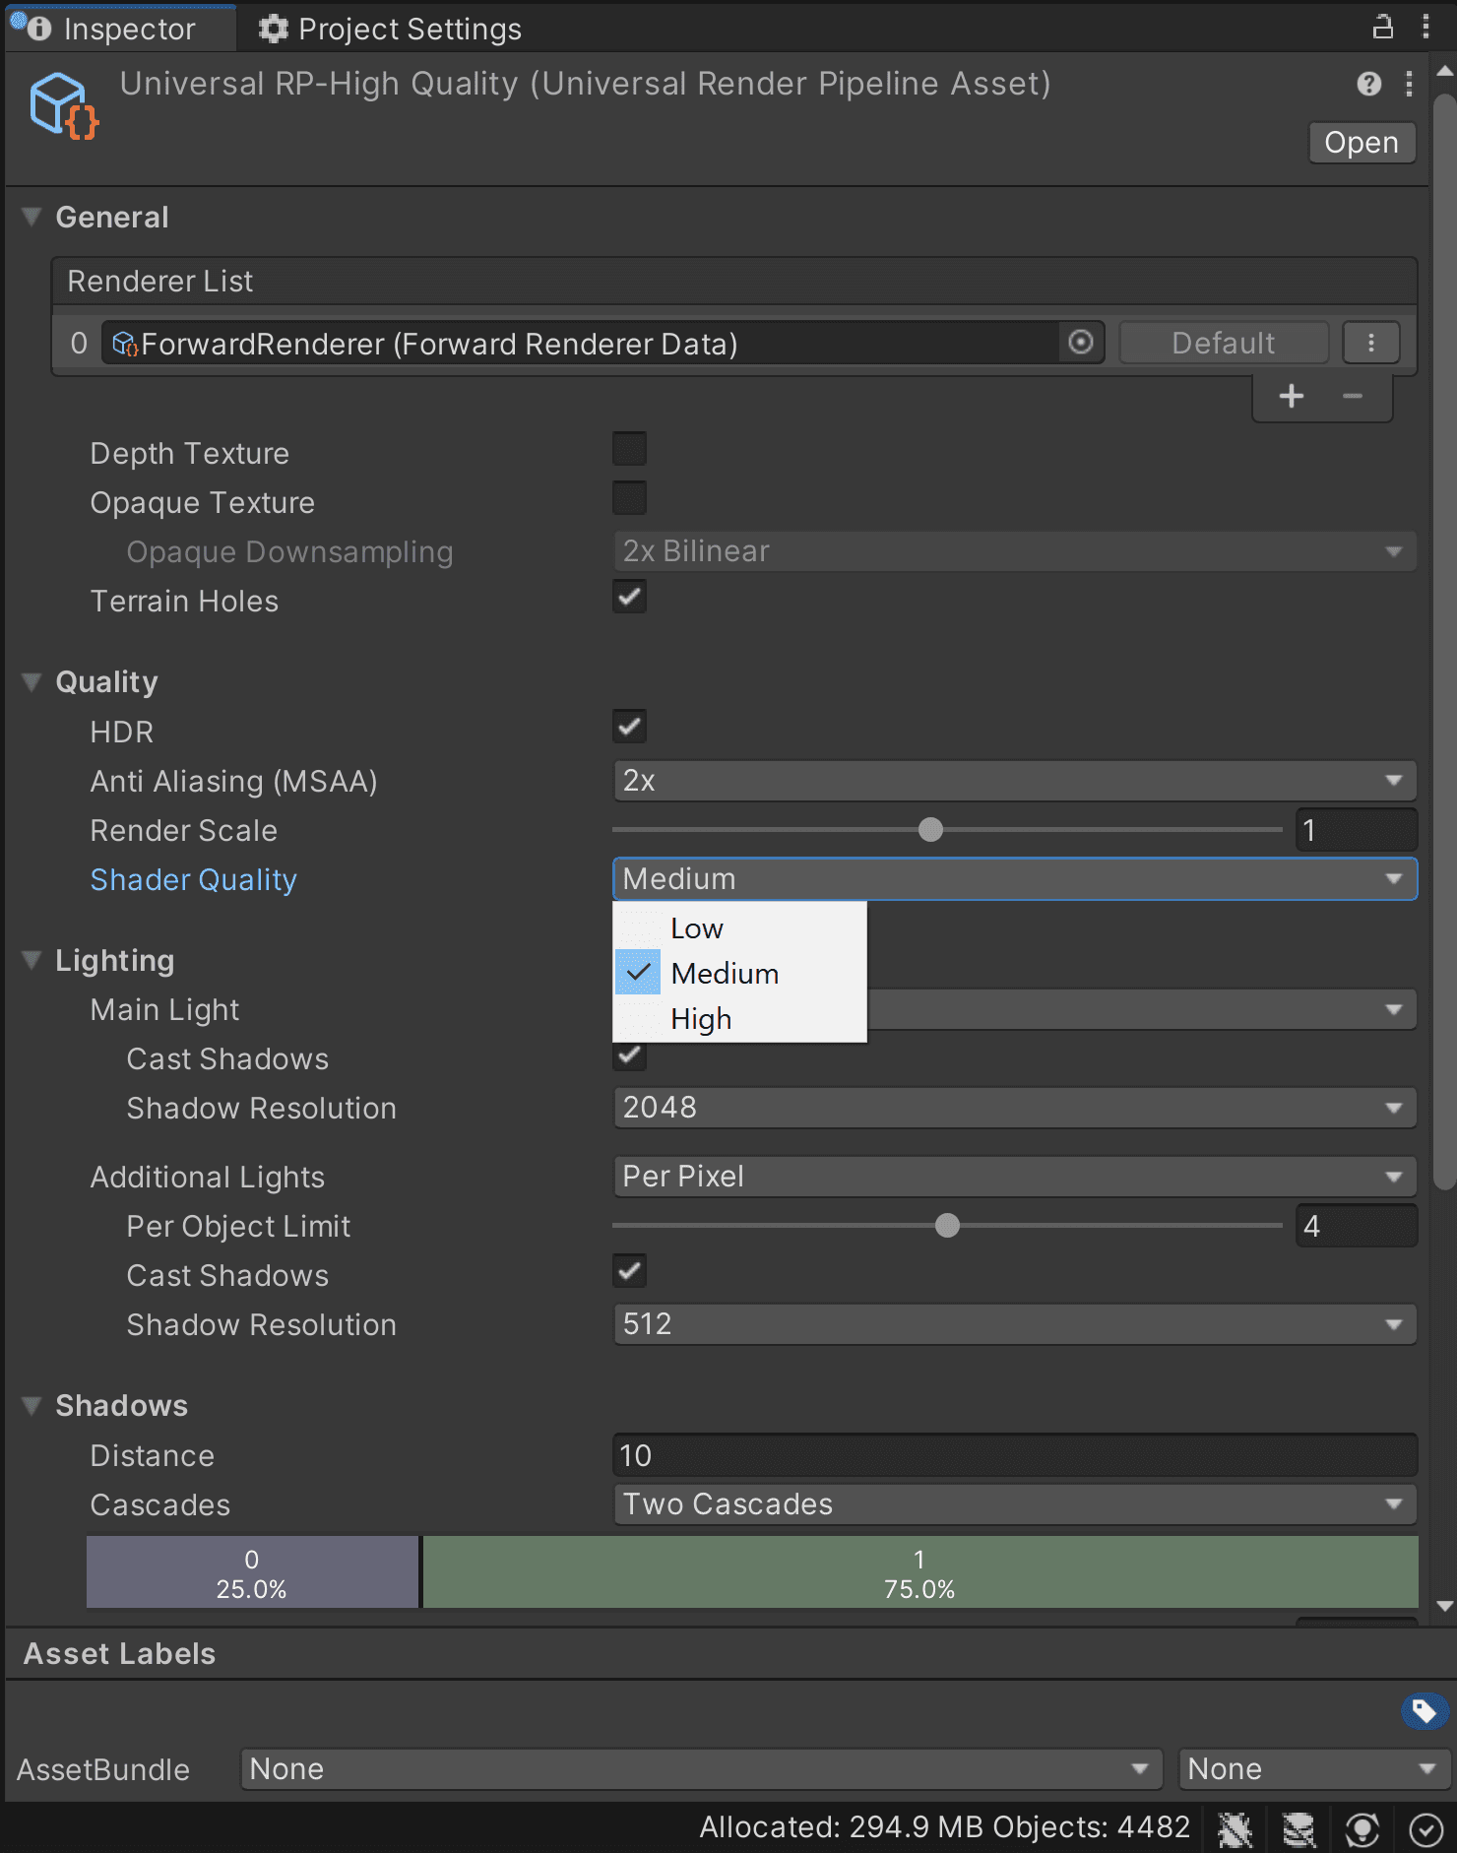Open the Cascades dropdown showing Two Cascades
The height and width of the screenshot is (1853, 1457).
1015,1504
